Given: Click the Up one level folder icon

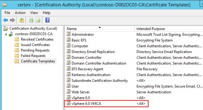Looking at the screenshot, I should point(22,20).
